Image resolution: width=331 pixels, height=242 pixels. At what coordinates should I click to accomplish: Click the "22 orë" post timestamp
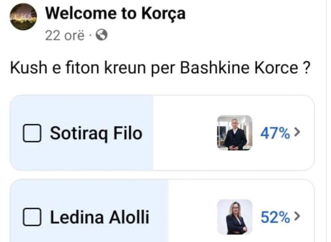point(64,35)
